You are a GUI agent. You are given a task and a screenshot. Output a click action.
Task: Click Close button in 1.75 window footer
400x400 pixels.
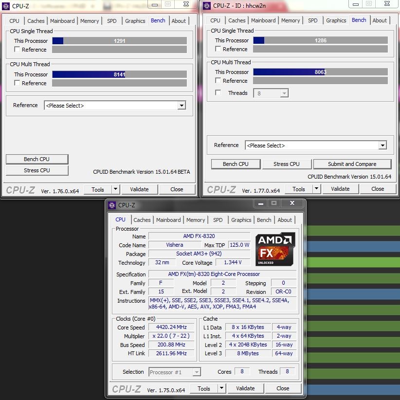pos(283,388)
